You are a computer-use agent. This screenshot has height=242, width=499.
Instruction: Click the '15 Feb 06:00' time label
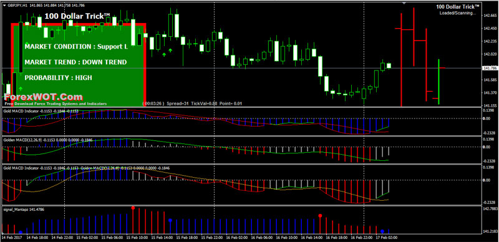pyautogui.click(x=112, y=238)
